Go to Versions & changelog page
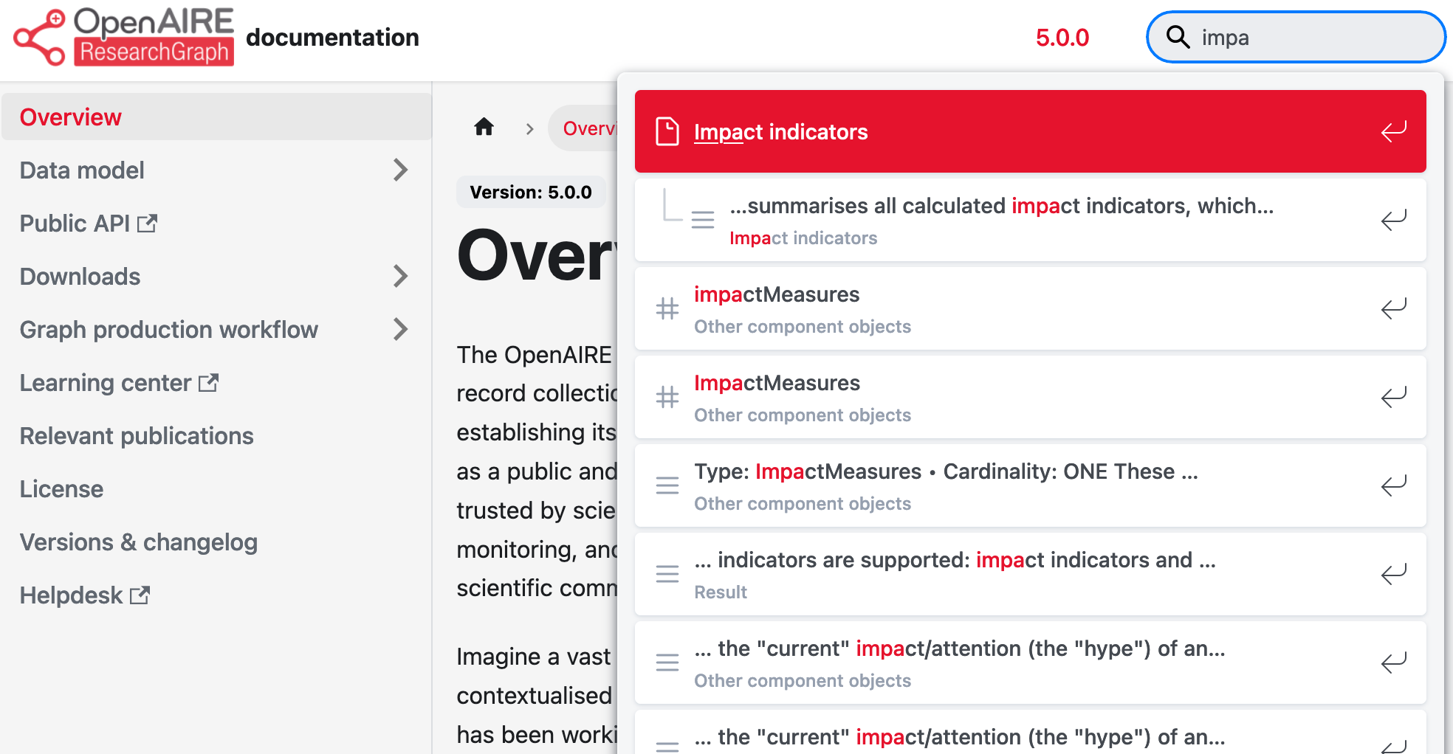 click(x=139, y=542)
